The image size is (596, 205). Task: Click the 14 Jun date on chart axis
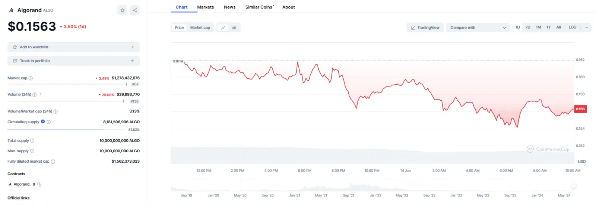(405, 170)
